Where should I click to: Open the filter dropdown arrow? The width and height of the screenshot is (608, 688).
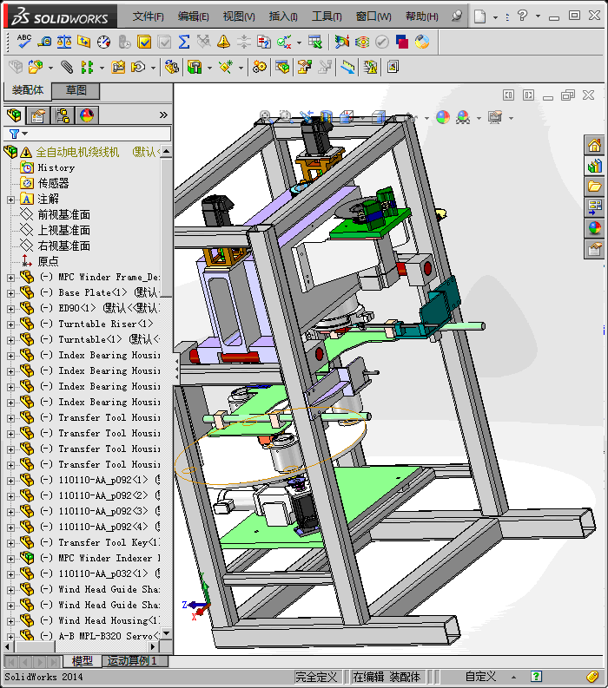25,134
